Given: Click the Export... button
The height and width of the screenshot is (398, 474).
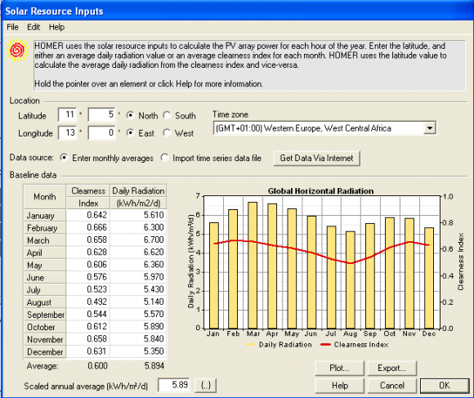Looking at the screenshot, I should [x=392, y=368].
